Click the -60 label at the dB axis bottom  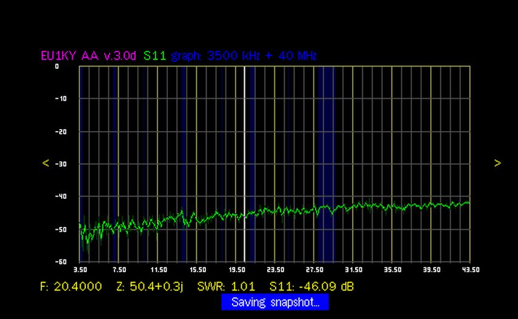61,261
